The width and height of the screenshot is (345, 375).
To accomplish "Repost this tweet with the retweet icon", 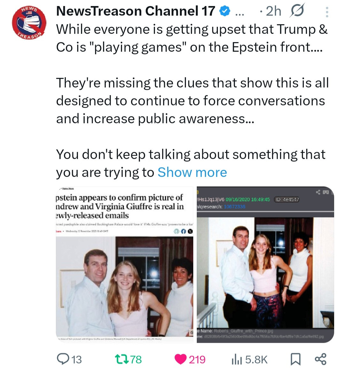I will pos(121,359).
